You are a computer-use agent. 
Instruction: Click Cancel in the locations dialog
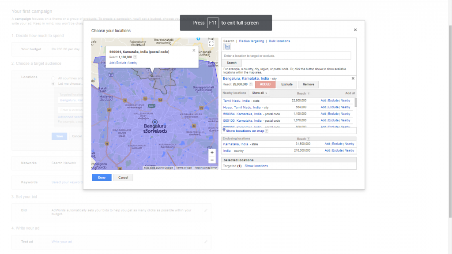[x=123, y=177]
